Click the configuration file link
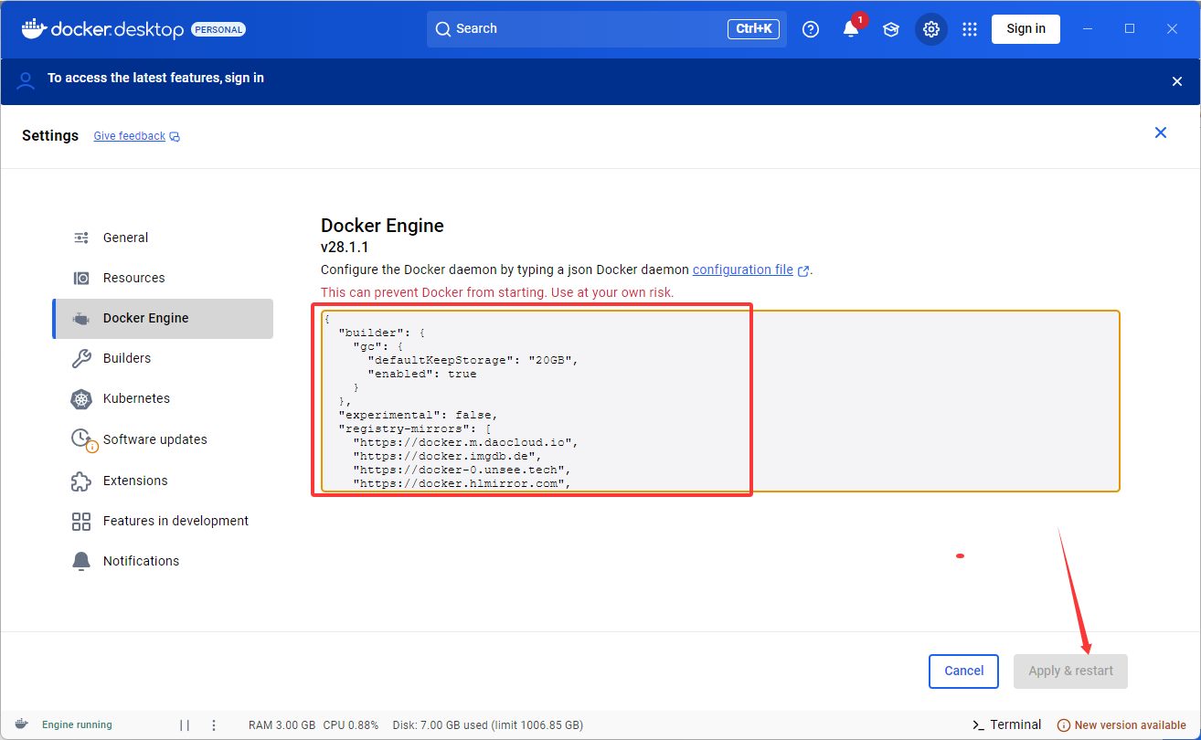Image resolution: width=1201 pixels, height=740 pixels. click(x=743, y=270)
